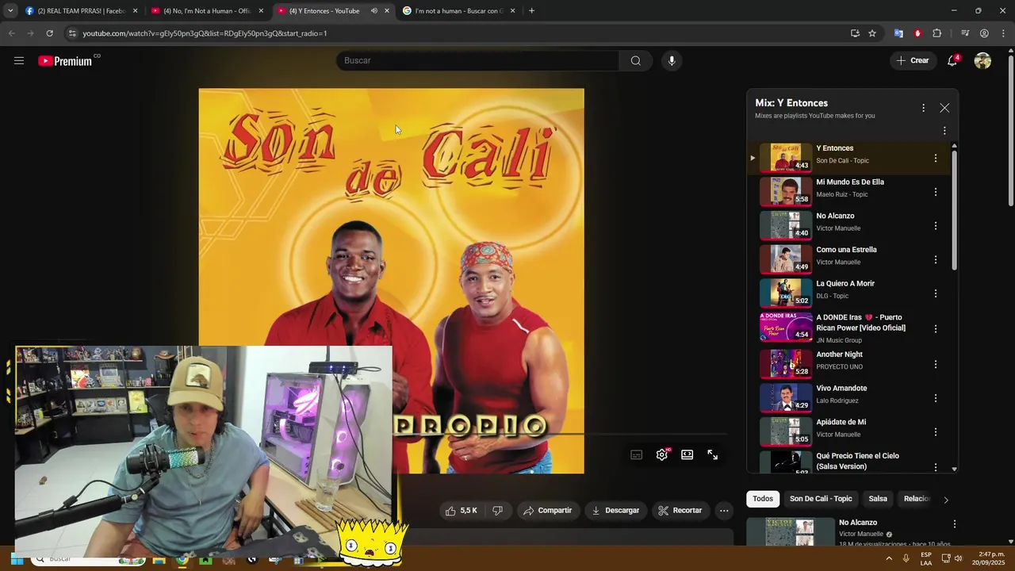Open Chrome three-dot menu
This screenshot has height=571, width=1015.
pyautogui.click(x=1004, y=33)
